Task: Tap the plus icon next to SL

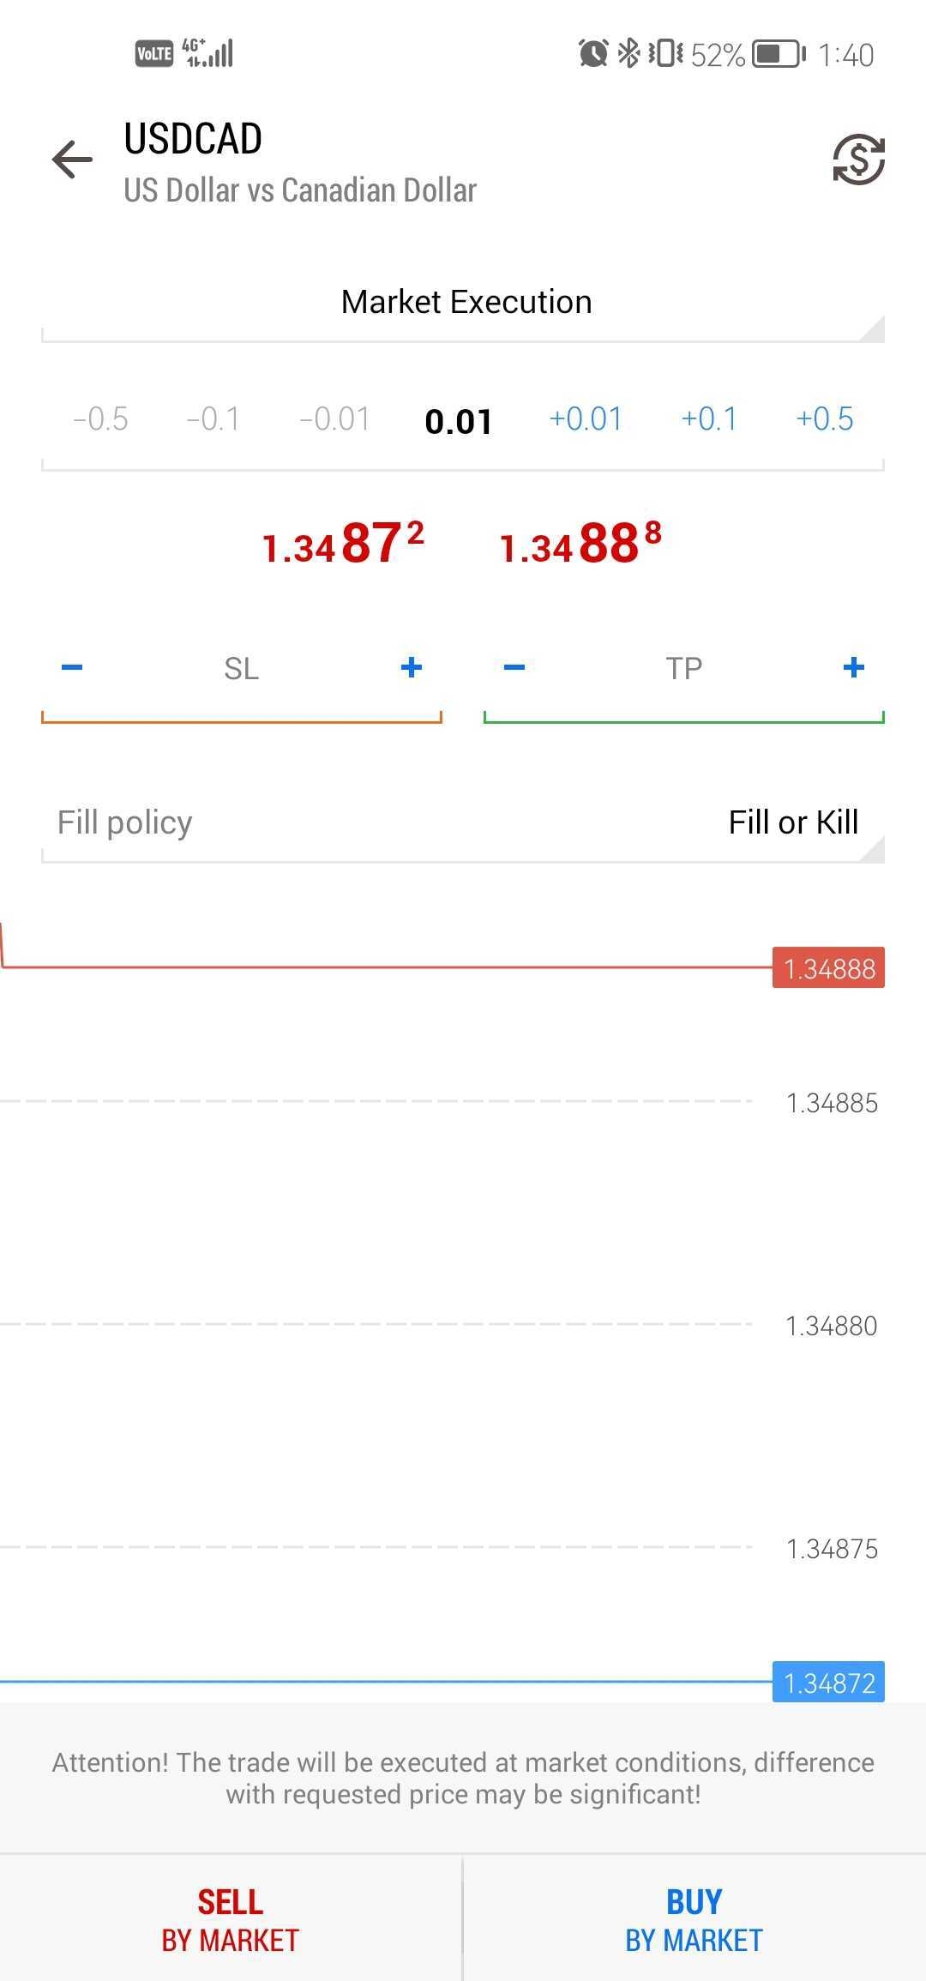Action: coord(411,668)
